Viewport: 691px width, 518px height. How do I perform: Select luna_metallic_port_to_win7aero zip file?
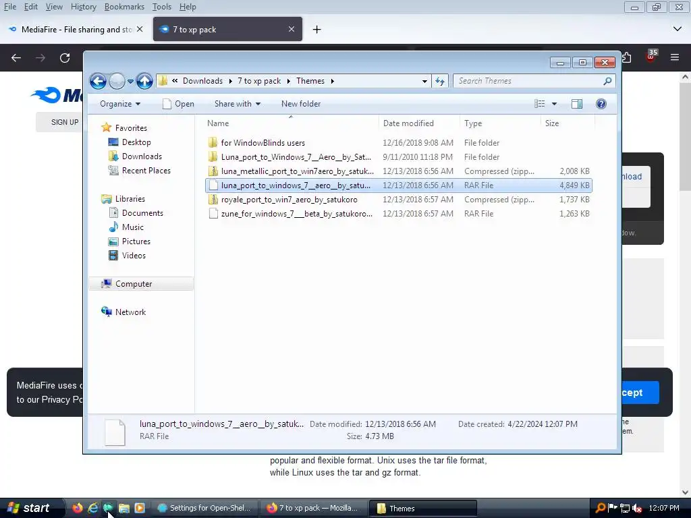pos(398,171)
